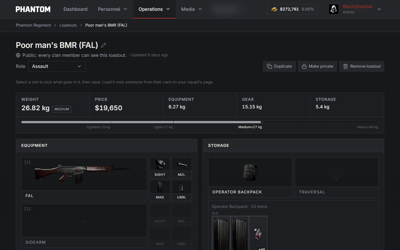Click the weight class progress bar

point(200,122)
